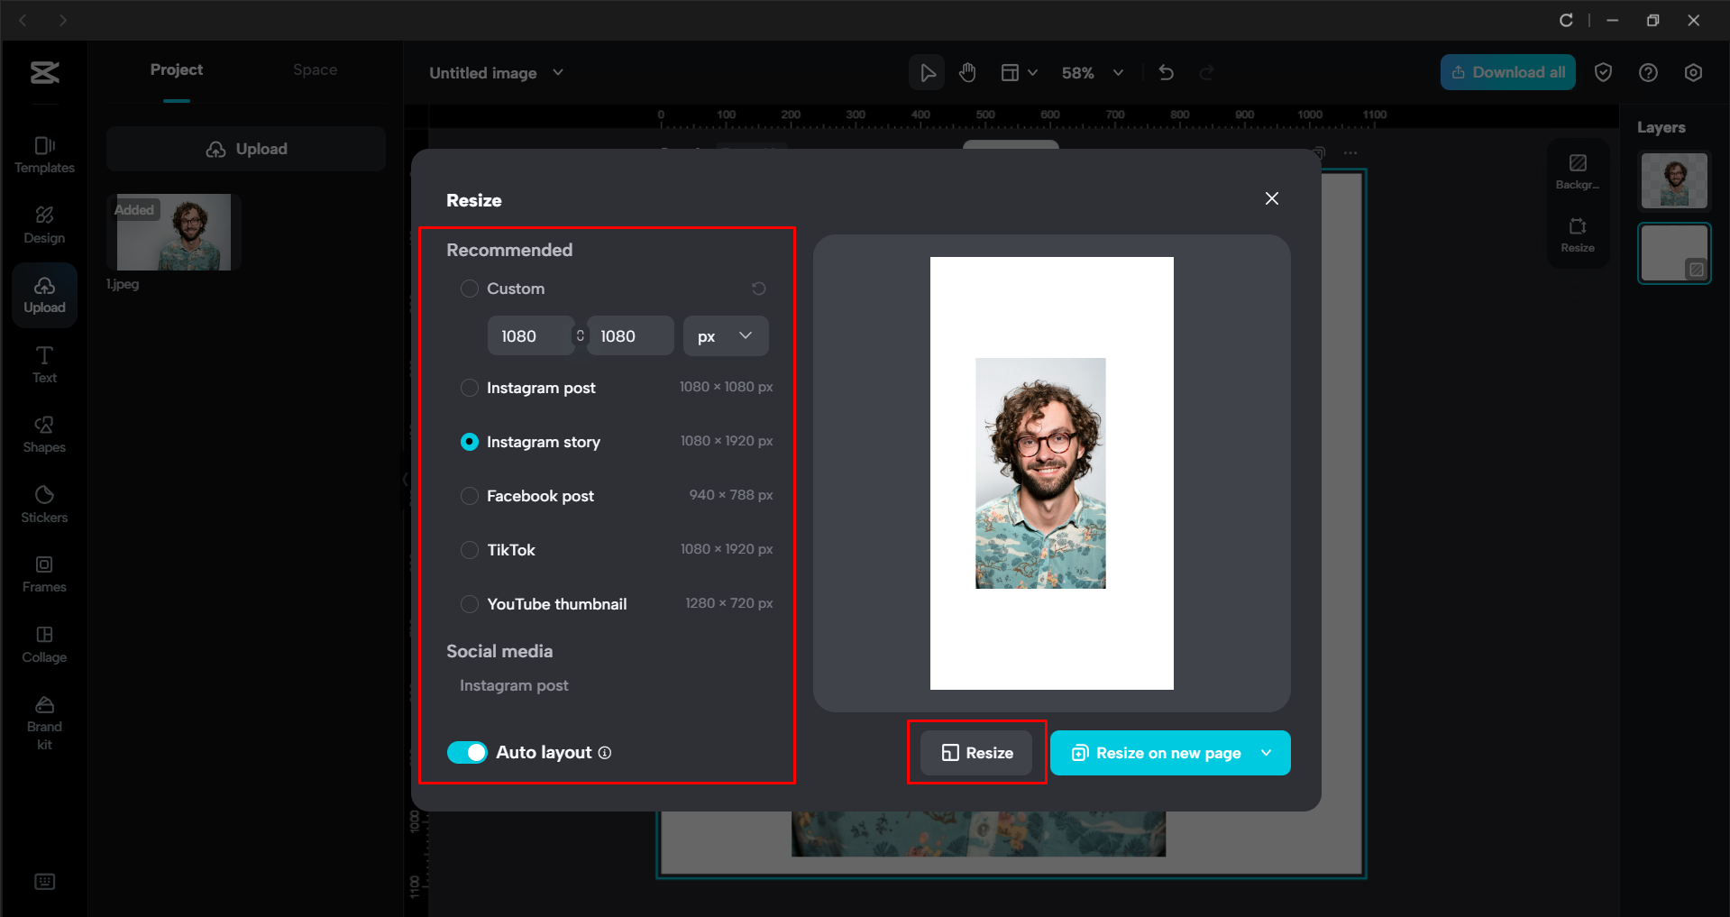This screenshot has height=917, width=1730.
Task: Open the Templates panel
Action: coord(43,154)
